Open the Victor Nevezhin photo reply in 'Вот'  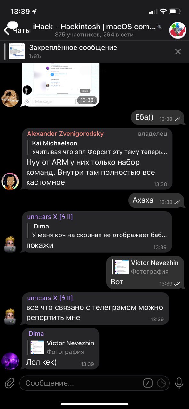[145, 267]
